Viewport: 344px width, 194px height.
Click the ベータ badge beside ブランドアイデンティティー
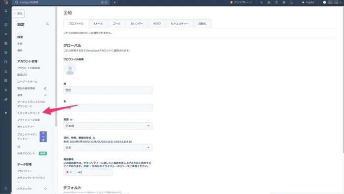(43, 137)
